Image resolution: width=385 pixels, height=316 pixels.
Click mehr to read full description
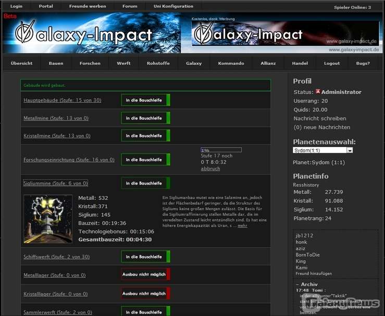242,226
